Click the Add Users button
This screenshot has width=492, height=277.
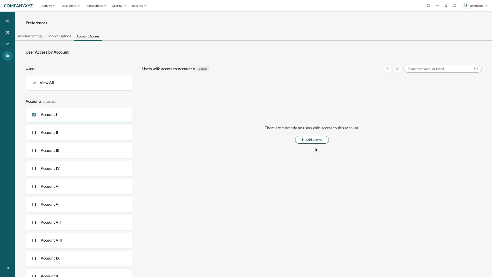[312, 140]
